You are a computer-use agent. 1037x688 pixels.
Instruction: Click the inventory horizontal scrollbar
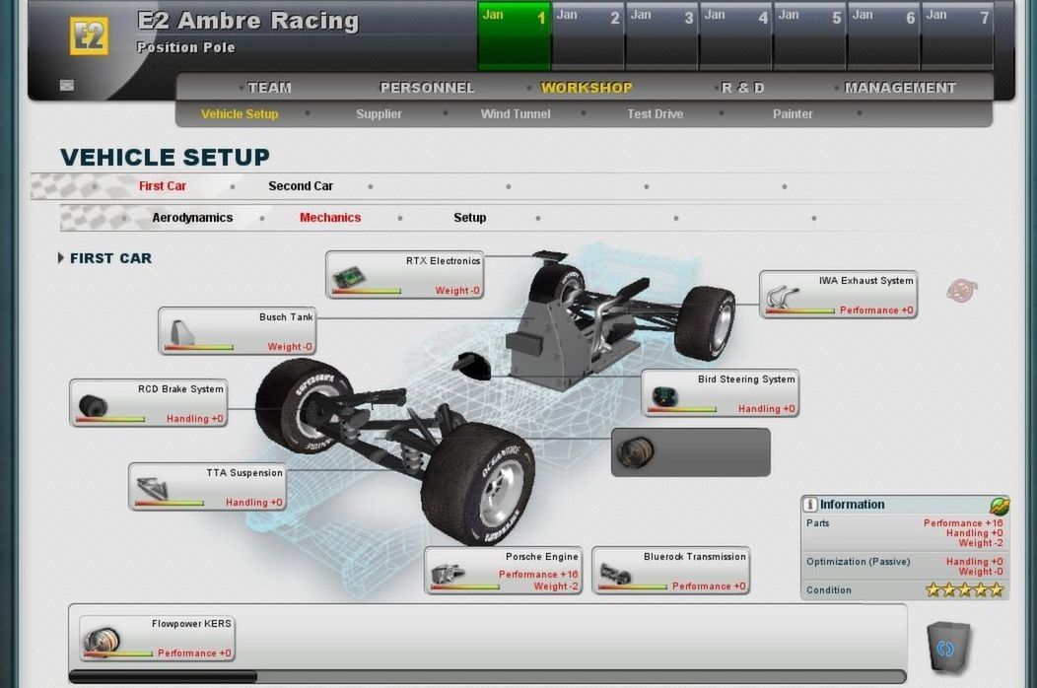[163, 677]
